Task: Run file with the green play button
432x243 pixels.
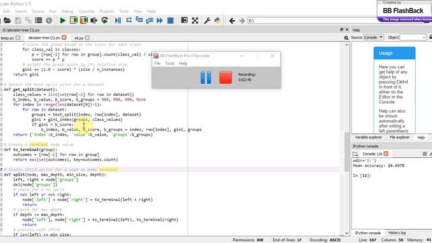Action: pyautogui.click(x=63, y=20)
